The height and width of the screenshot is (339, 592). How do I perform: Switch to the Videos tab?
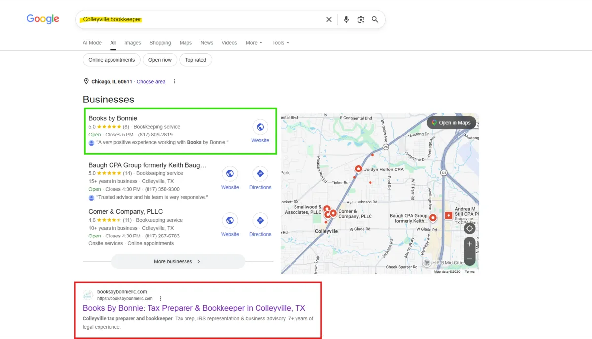coord(229,43)
